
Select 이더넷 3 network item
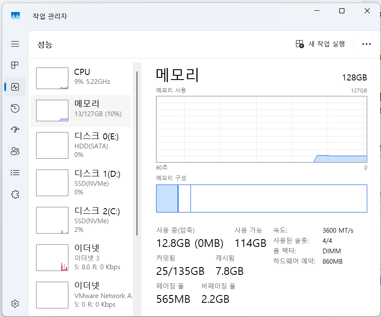81,258
